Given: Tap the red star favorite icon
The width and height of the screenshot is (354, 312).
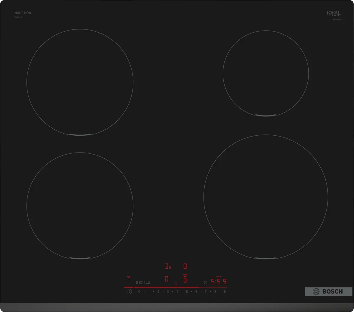Looking at the screenshot, I should [176, 283].
